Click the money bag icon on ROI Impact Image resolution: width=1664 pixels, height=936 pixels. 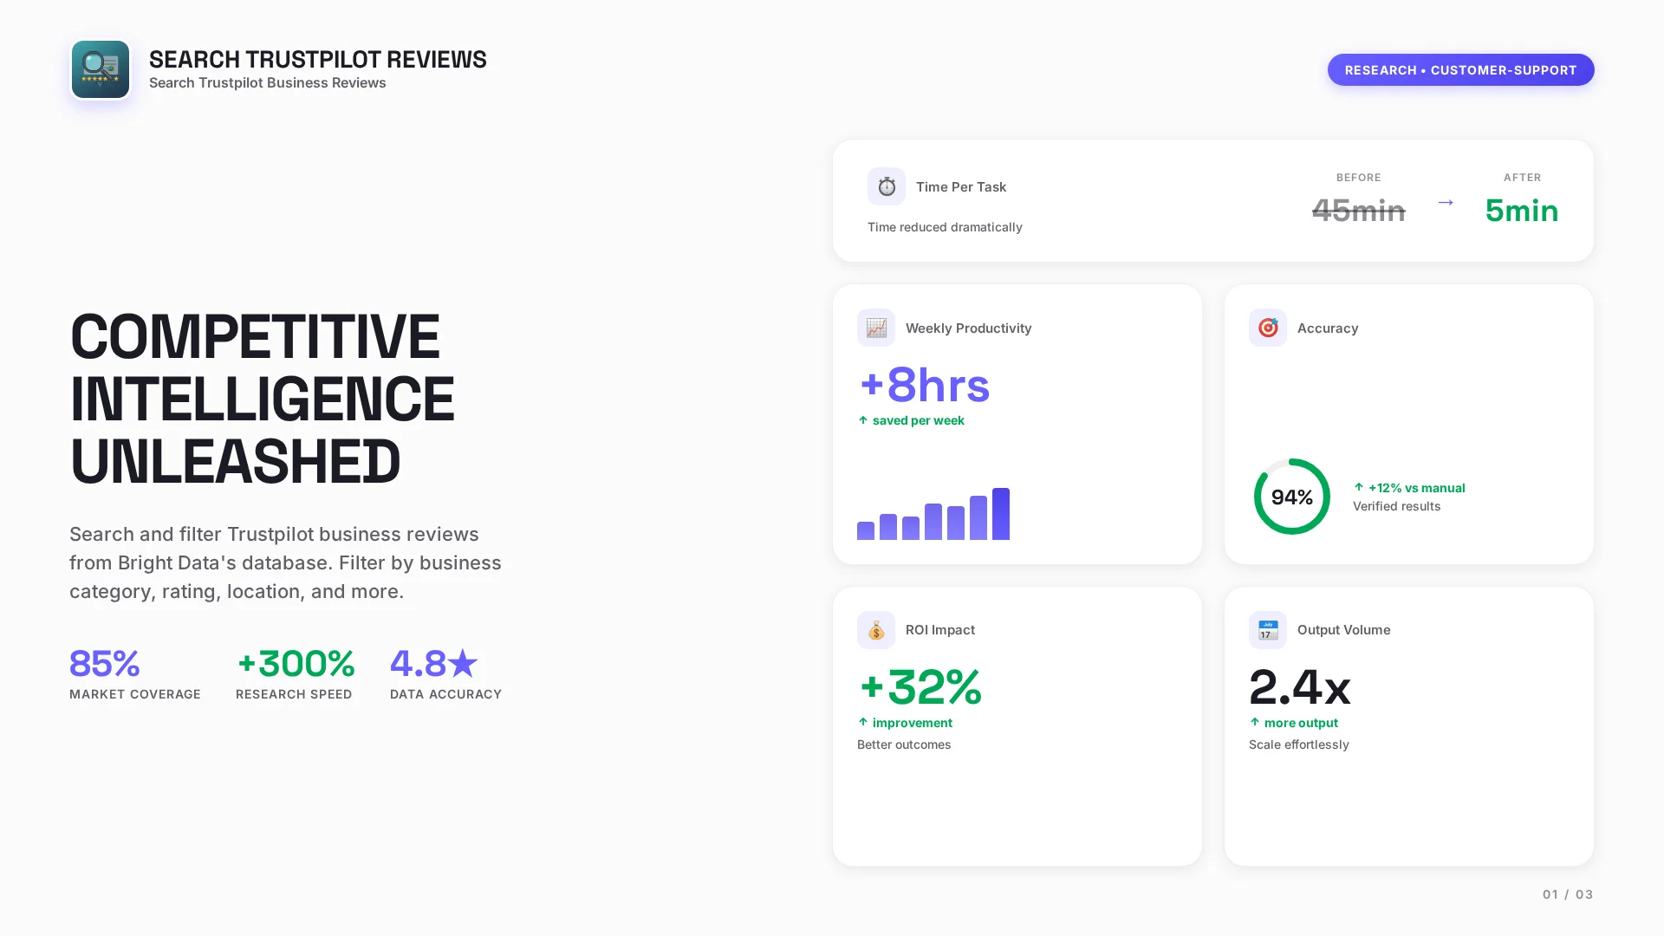click(x=875, y=630)
